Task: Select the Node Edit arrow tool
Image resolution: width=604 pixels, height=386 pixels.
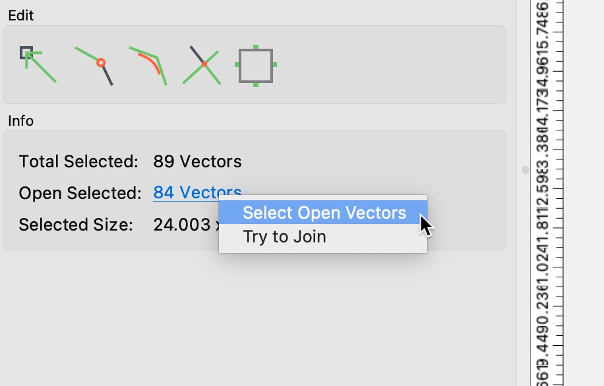Action: pos(38,65)
